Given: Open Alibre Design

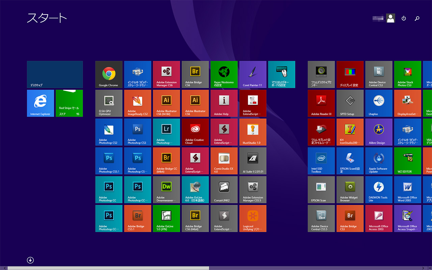Looking at the screenshot, I should (379, 132).
